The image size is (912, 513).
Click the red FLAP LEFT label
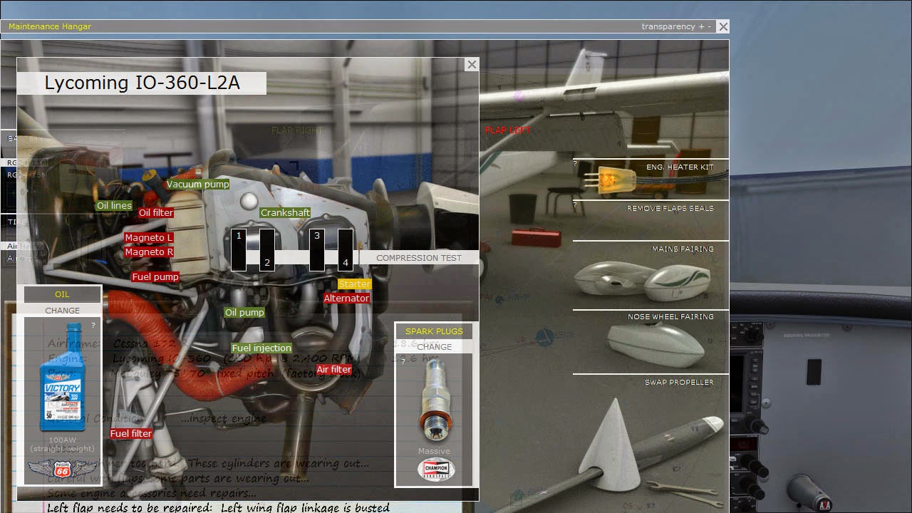pos(508,130)
